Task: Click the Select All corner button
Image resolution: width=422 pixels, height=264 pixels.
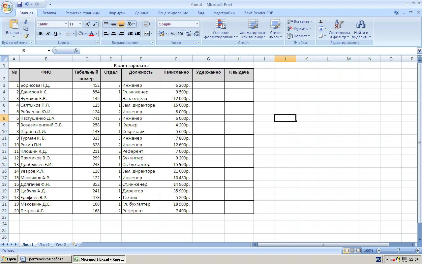Action: click(x=4, y=59)
